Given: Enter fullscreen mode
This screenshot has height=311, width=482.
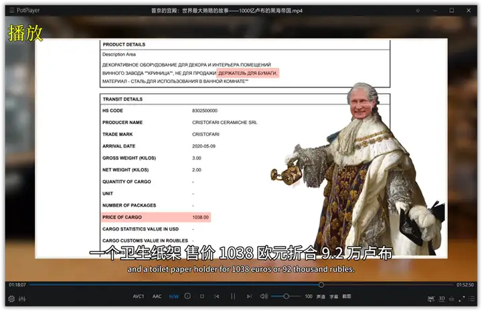Looking at the screenshot, I should coord(462,299).
